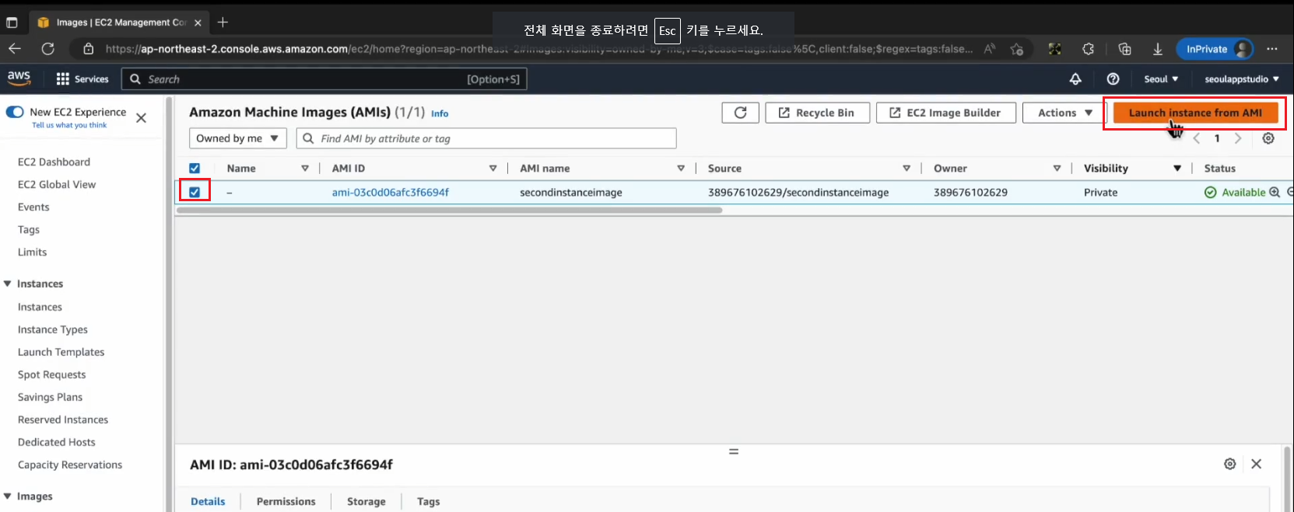Image resolution: width=1294 pixels, height=512 pixels.
Task: Open a new browser tab
Action: 223,23
